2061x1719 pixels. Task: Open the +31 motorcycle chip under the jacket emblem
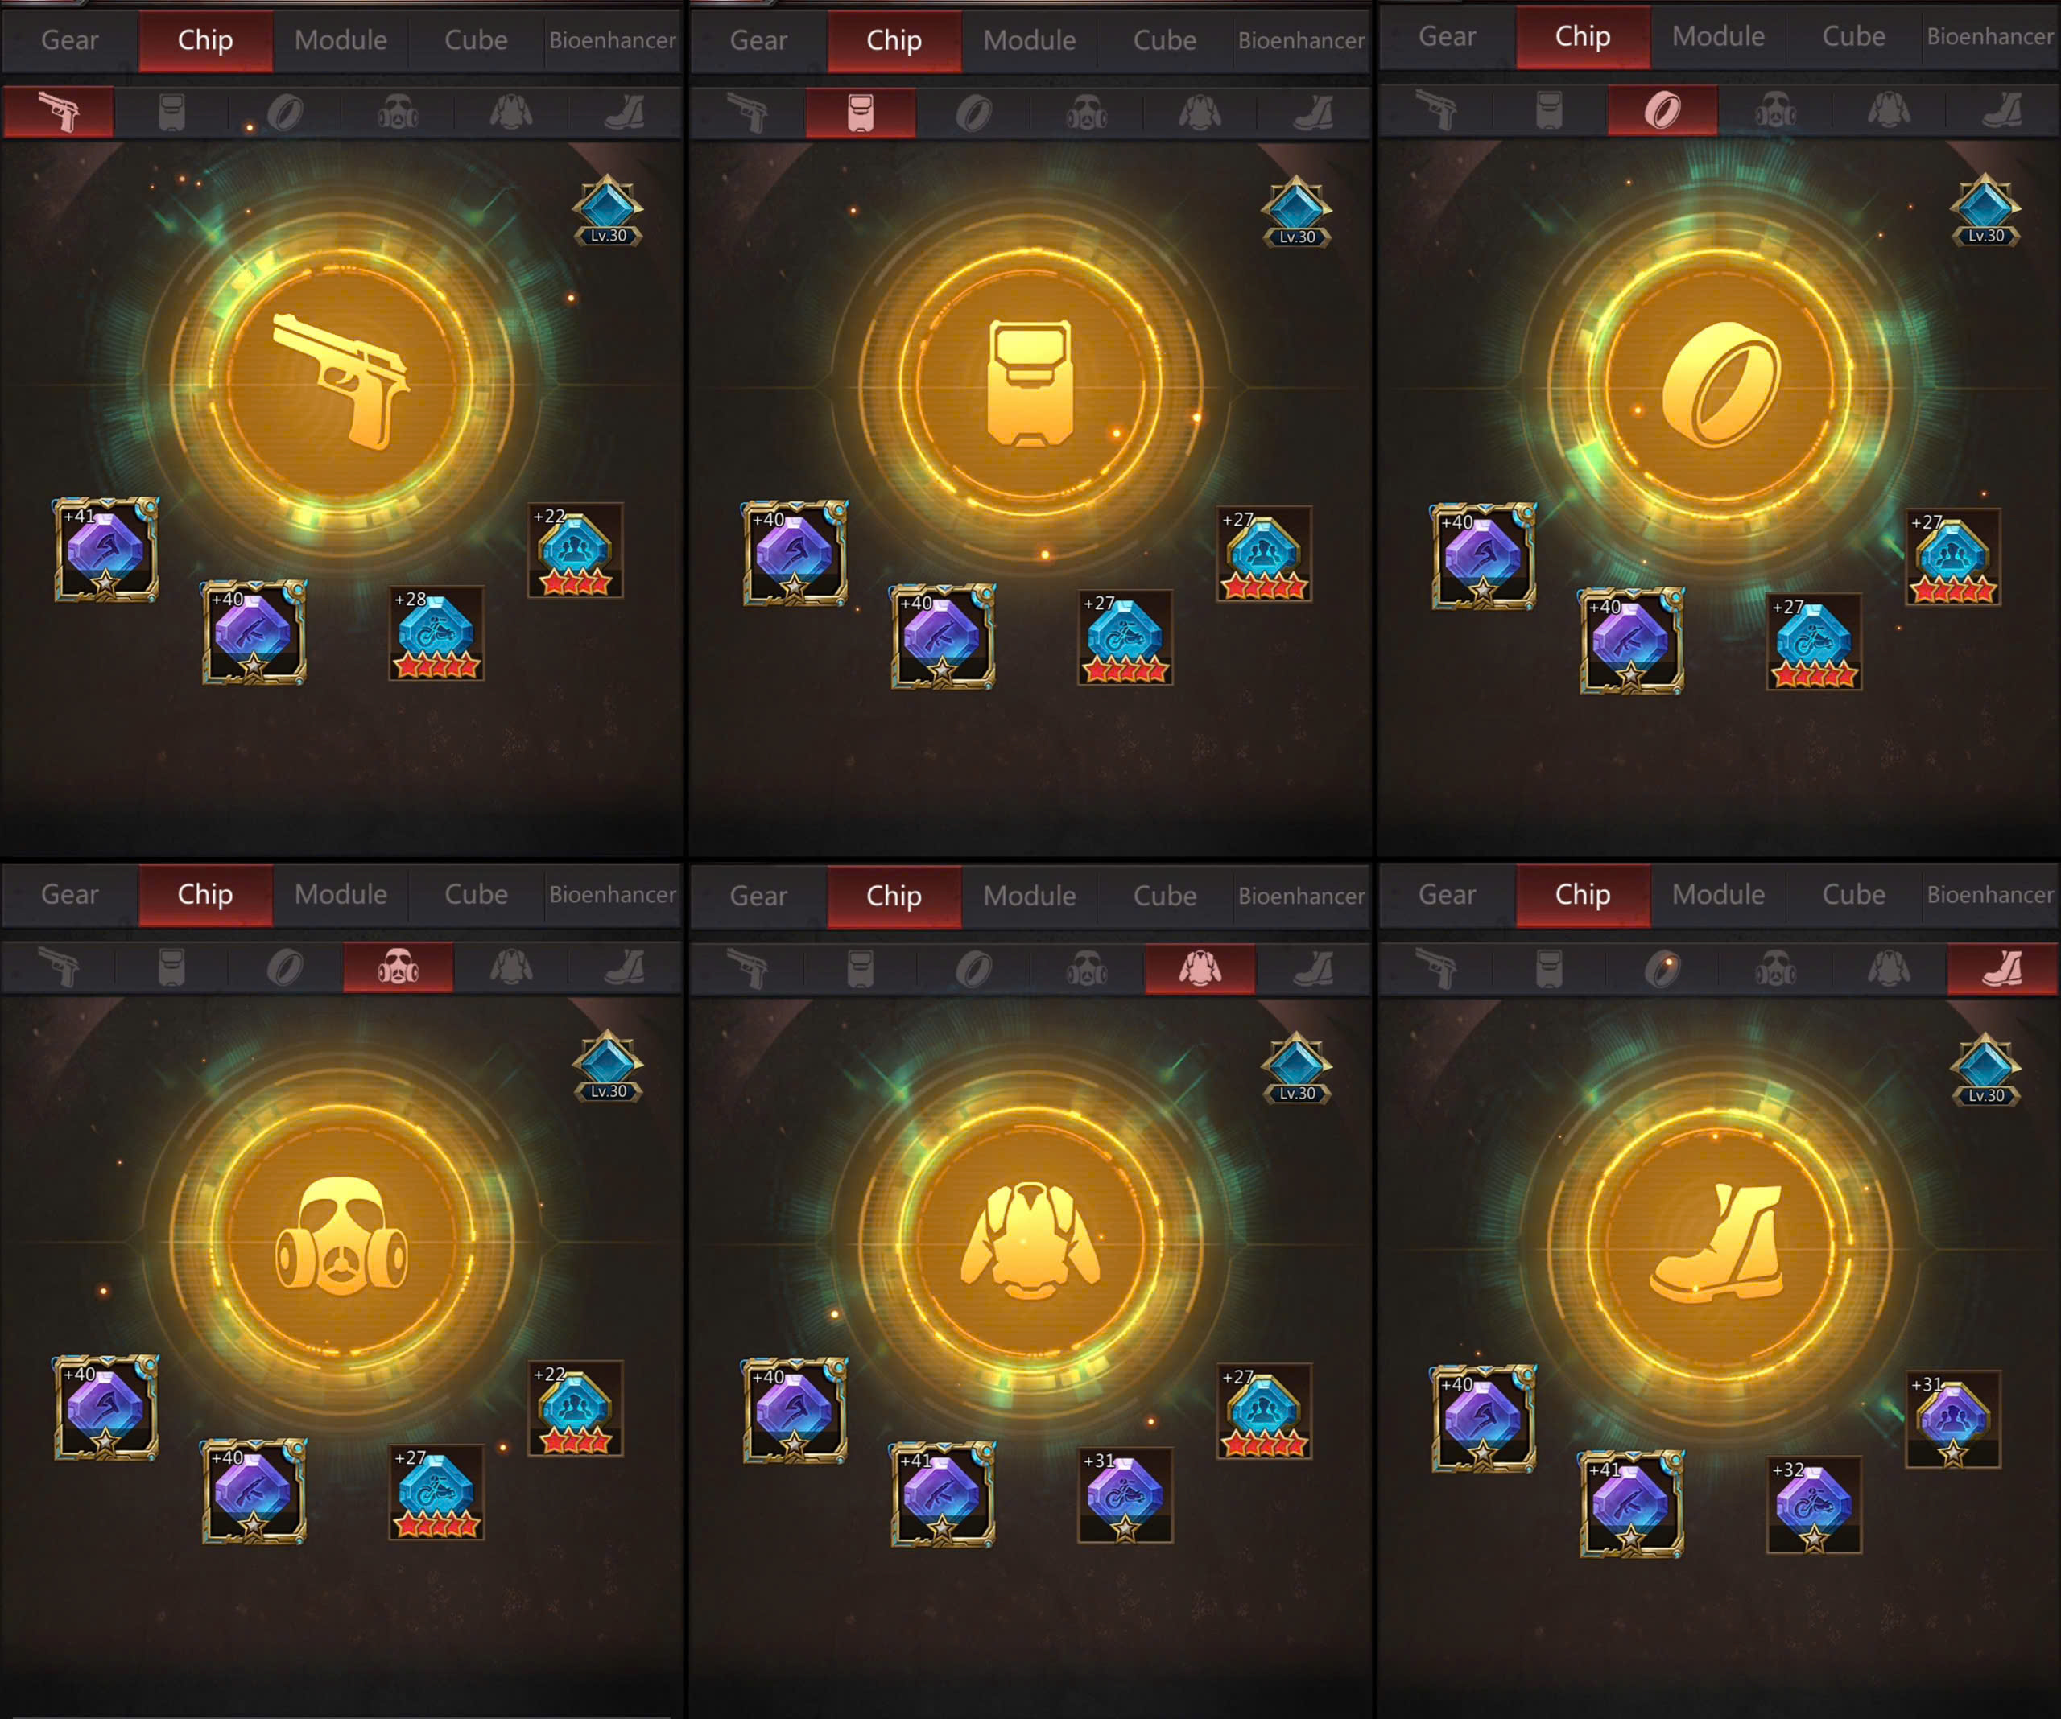click(x=1125, y=1495)
